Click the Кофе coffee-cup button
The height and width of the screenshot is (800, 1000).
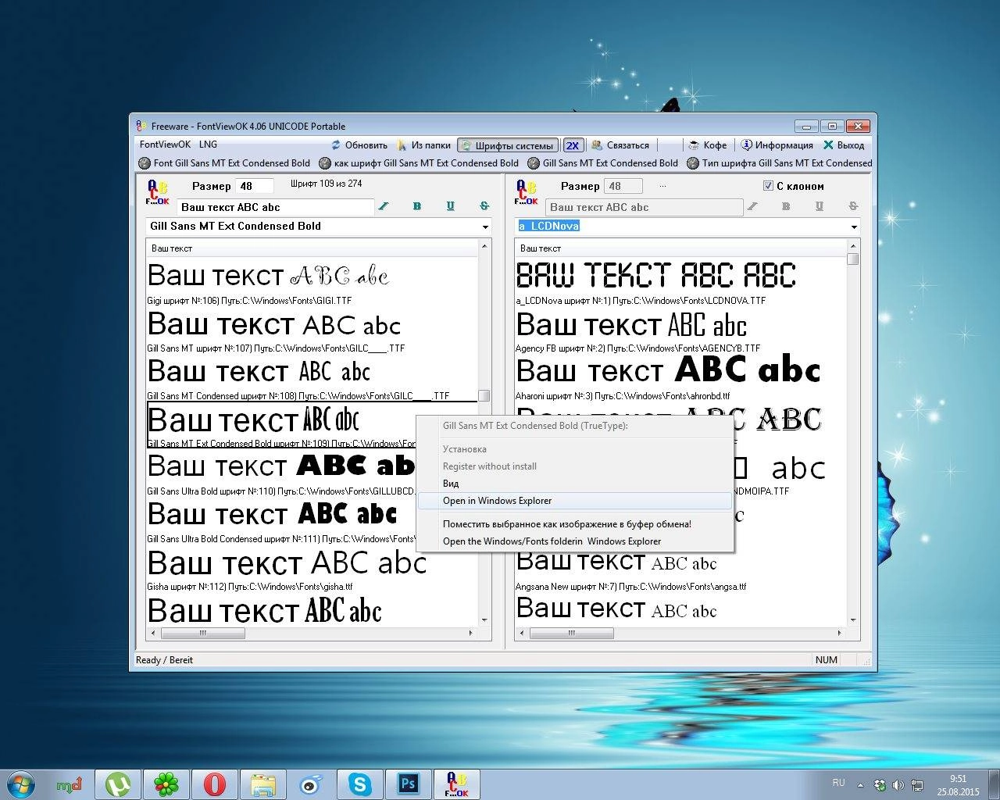707,145
